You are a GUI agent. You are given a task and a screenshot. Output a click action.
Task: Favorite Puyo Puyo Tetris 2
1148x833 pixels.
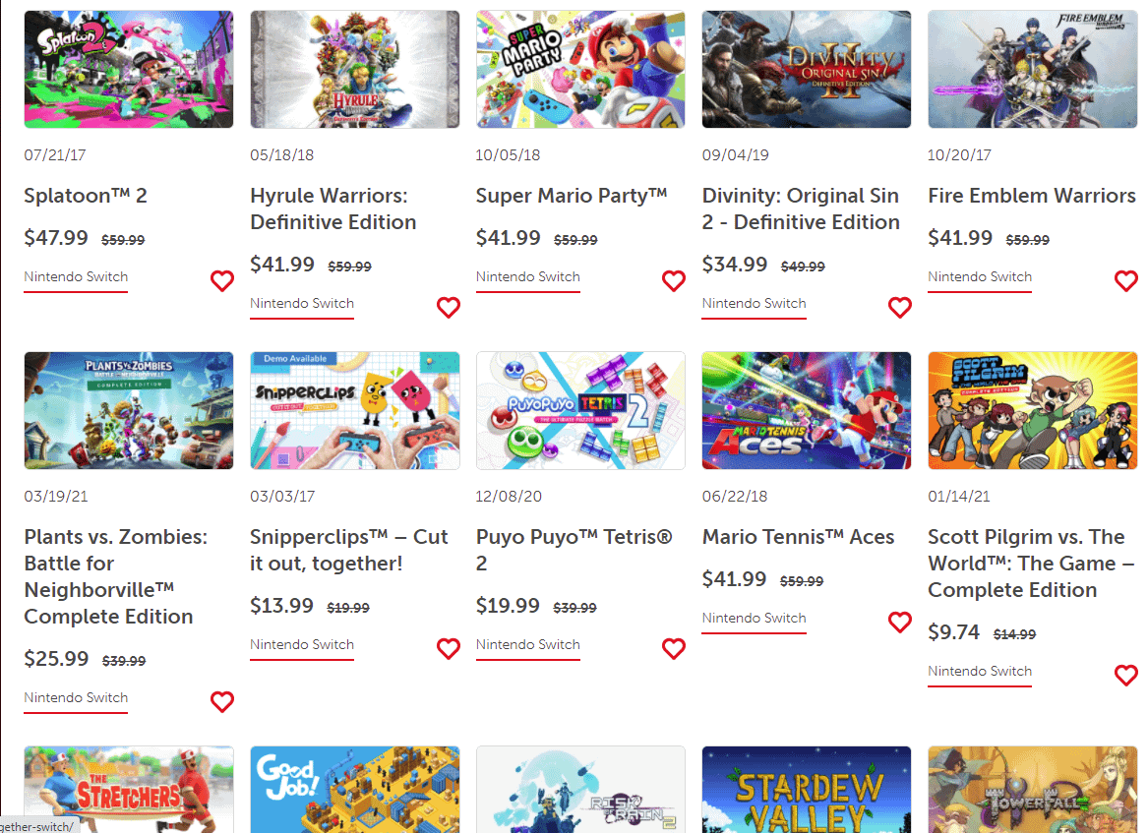674,649
